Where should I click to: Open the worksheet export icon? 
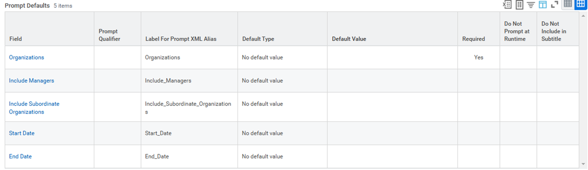(x=519, y=4)
